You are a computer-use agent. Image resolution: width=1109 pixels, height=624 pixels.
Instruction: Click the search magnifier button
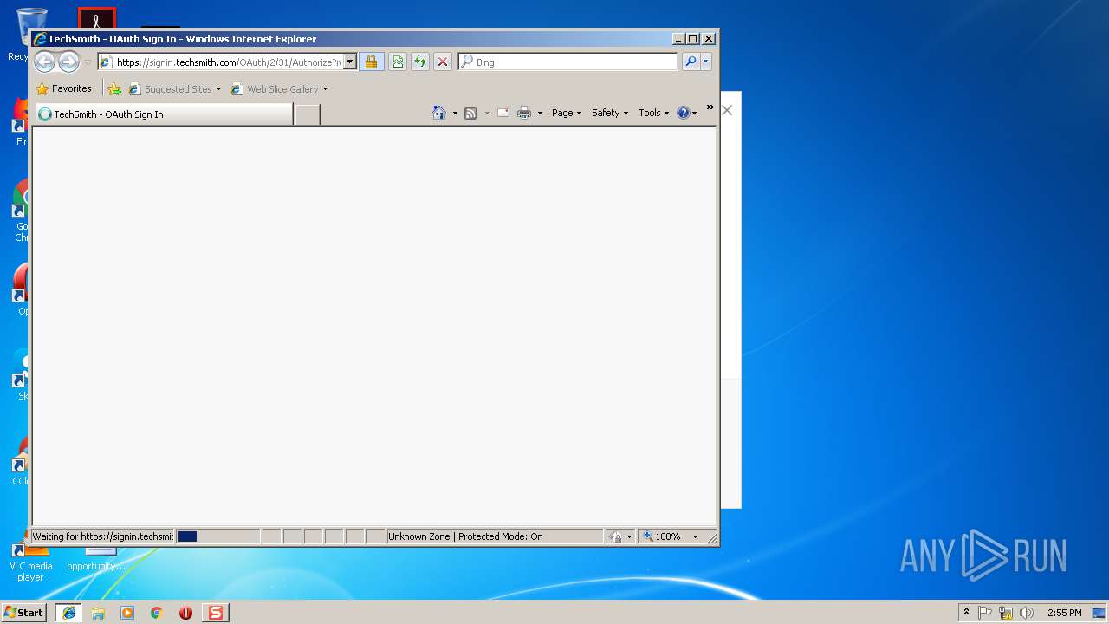coord(691,62)
